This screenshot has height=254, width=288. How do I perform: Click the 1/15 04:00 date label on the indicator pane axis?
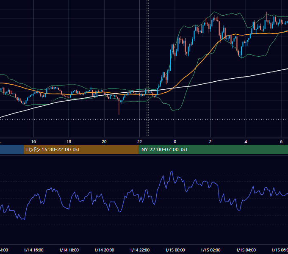[246, 250]
